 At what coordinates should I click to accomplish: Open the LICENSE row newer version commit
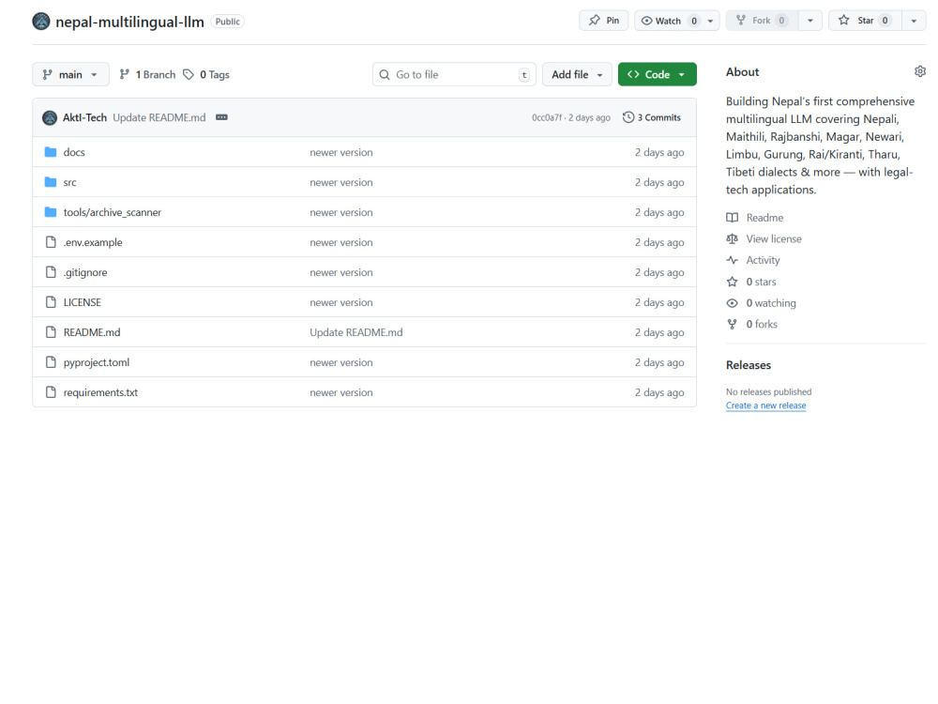[341, 302]
